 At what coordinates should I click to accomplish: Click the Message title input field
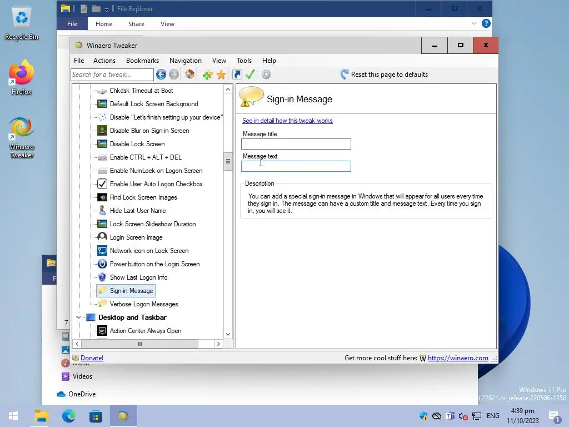tap(296, 144)
